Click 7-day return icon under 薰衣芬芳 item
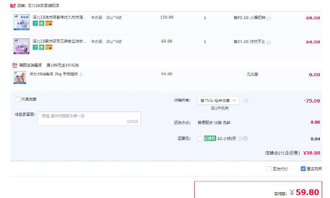The image size is (330, 198). coord(35,48)
